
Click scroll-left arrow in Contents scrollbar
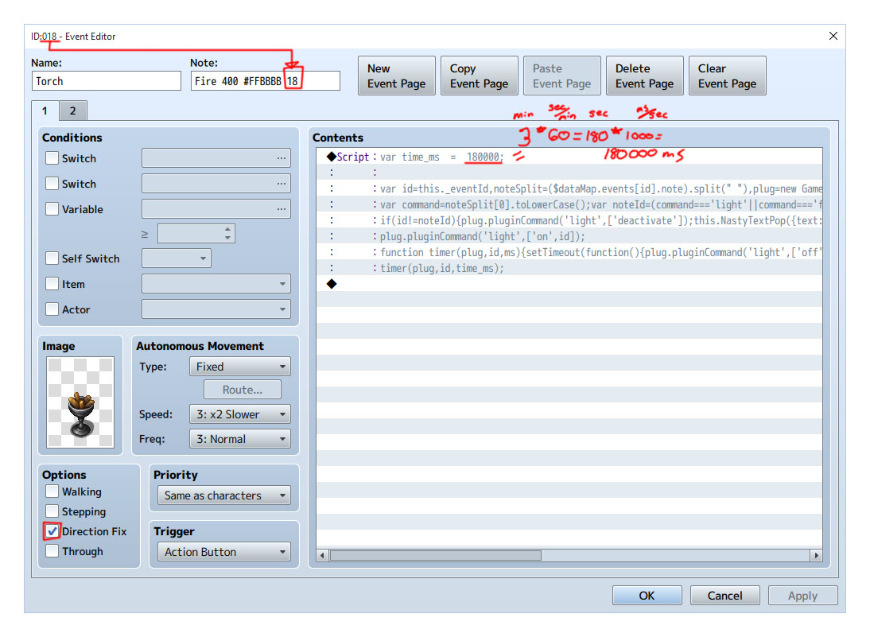[x=322, y=555]
